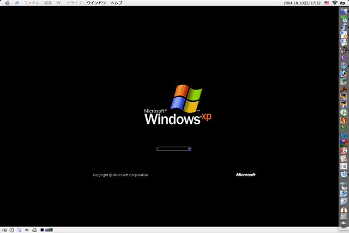Open the ウインドウ menu in menu bar

click(x=96, y=3)
